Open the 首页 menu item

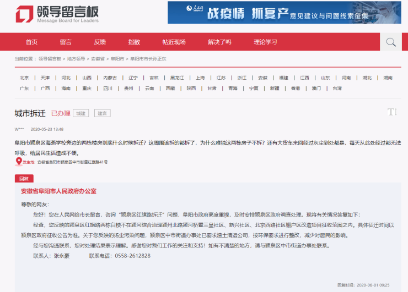[31, 42]
